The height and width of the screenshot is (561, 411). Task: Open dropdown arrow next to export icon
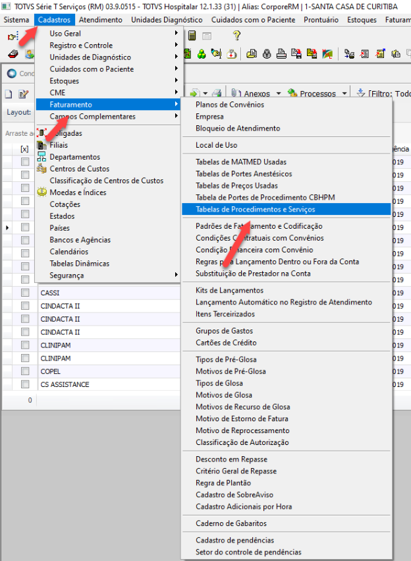205,94
